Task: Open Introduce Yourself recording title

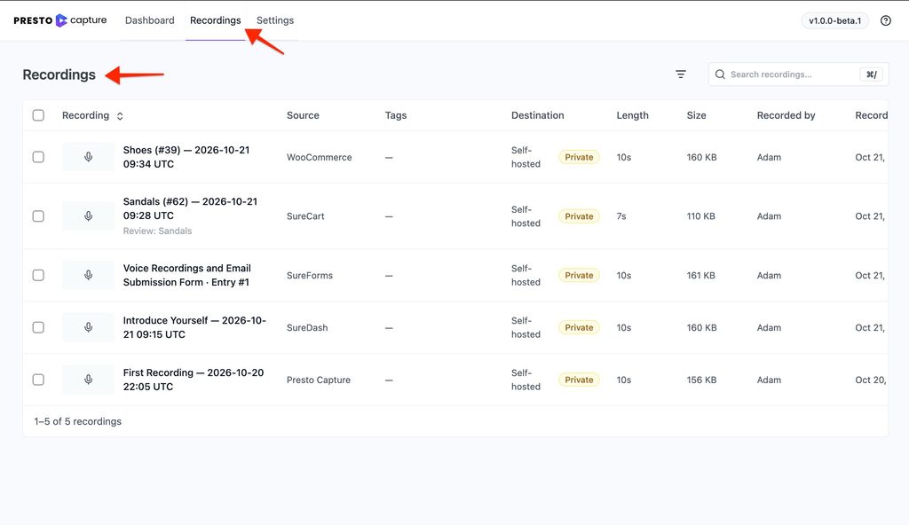Action: (x=194, y=327)
